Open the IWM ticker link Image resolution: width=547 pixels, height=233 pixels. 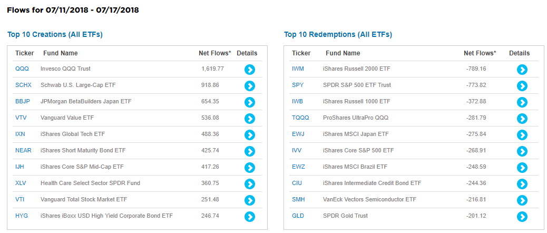[298, 69]
